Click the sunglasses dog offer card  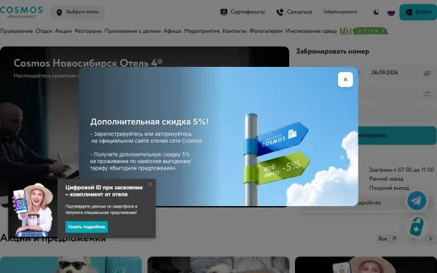click(x=71, y=265)
